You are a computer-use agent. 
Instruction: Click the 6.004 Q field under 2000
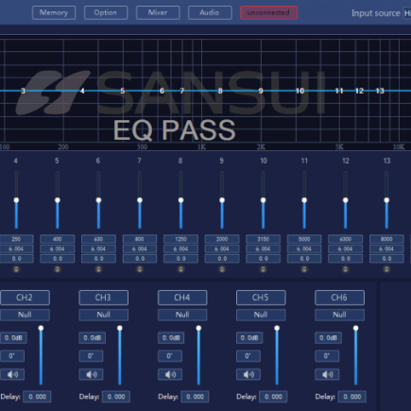click(222, 248)
